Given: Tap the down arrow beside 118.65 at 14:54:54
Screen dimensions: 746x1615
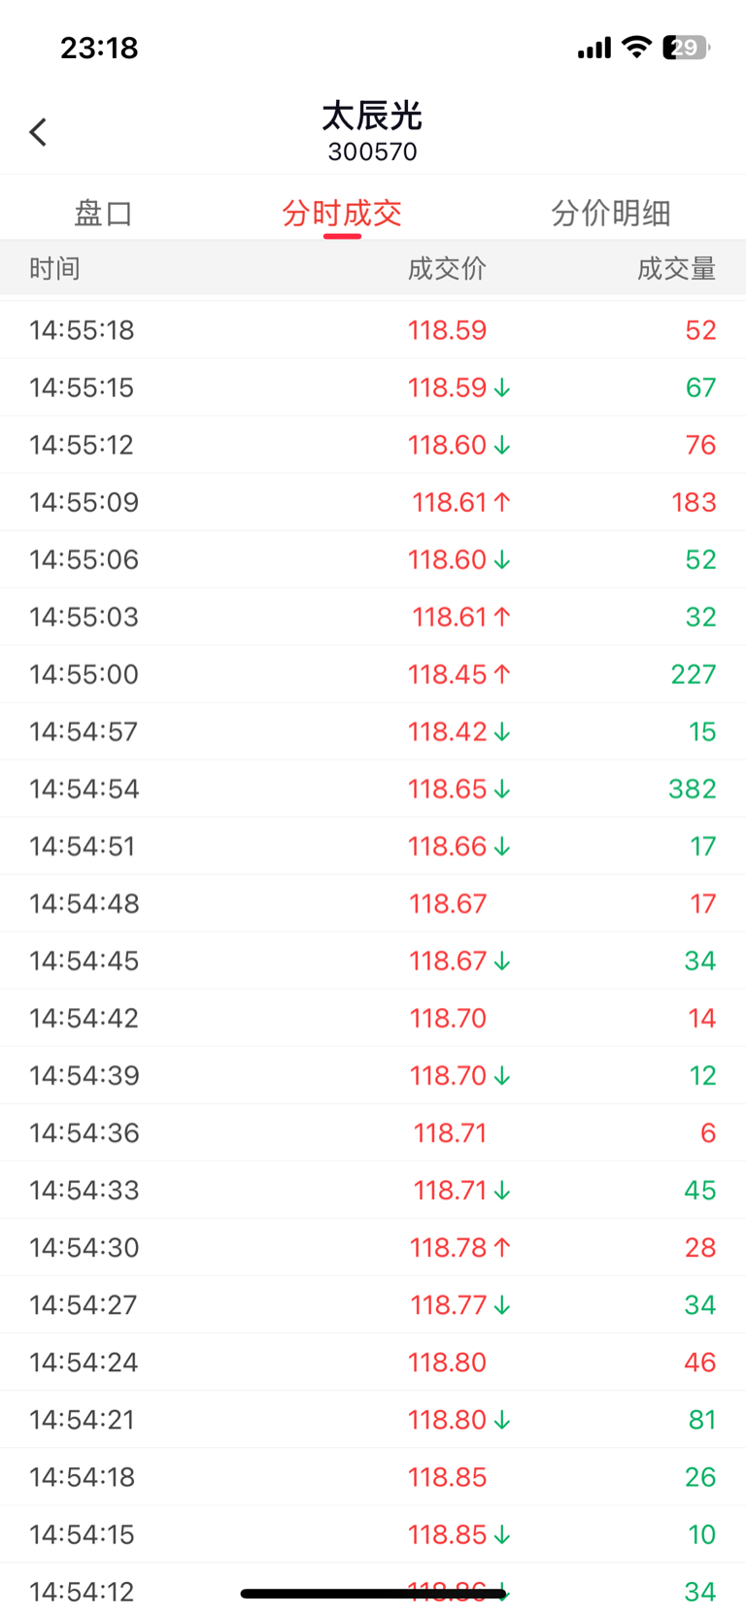Looking at the screenshot, I should coord(502,789).
